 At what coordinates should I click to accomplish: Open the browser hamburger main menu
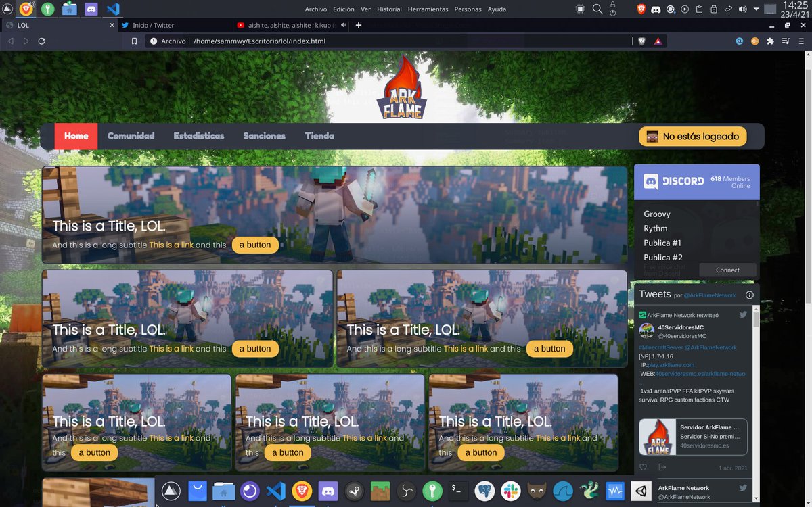(800, 41)
